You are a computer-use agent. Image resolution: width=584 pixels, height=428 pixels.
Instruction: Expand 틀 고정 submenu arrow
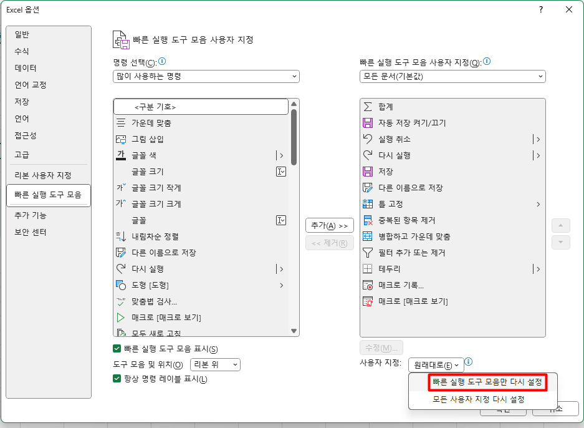(538, 204)
